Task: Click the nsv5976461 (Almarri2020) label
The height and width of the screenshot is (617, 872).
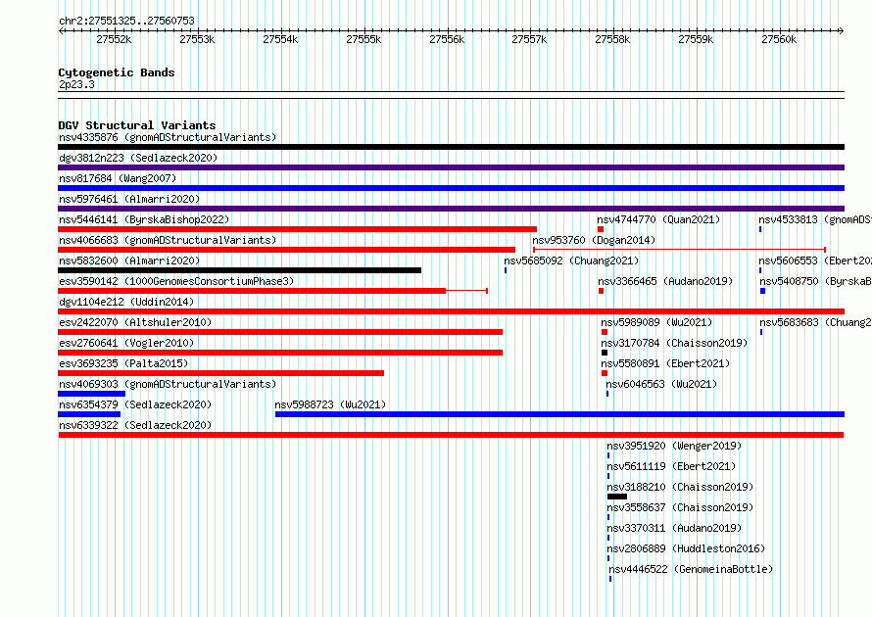Action: pos(129,199)
